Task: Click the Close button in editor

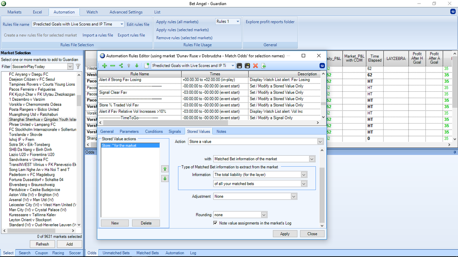Action: coord(312,234)
